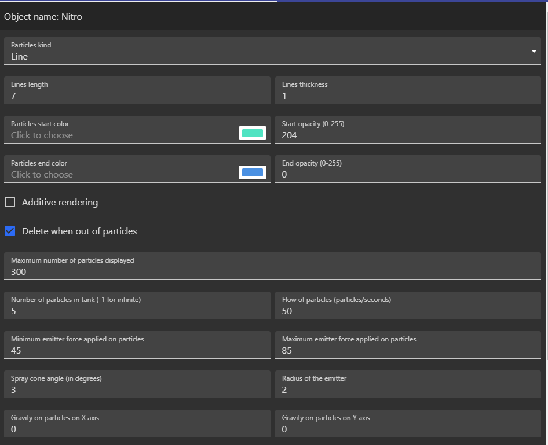Click the Spray cone angle field

[x=137, y=390]
